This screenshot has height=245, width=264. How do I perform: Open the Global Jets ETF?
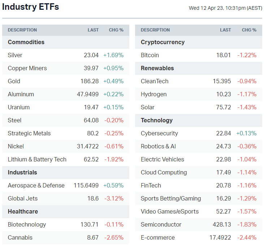[x=22, y=199]
